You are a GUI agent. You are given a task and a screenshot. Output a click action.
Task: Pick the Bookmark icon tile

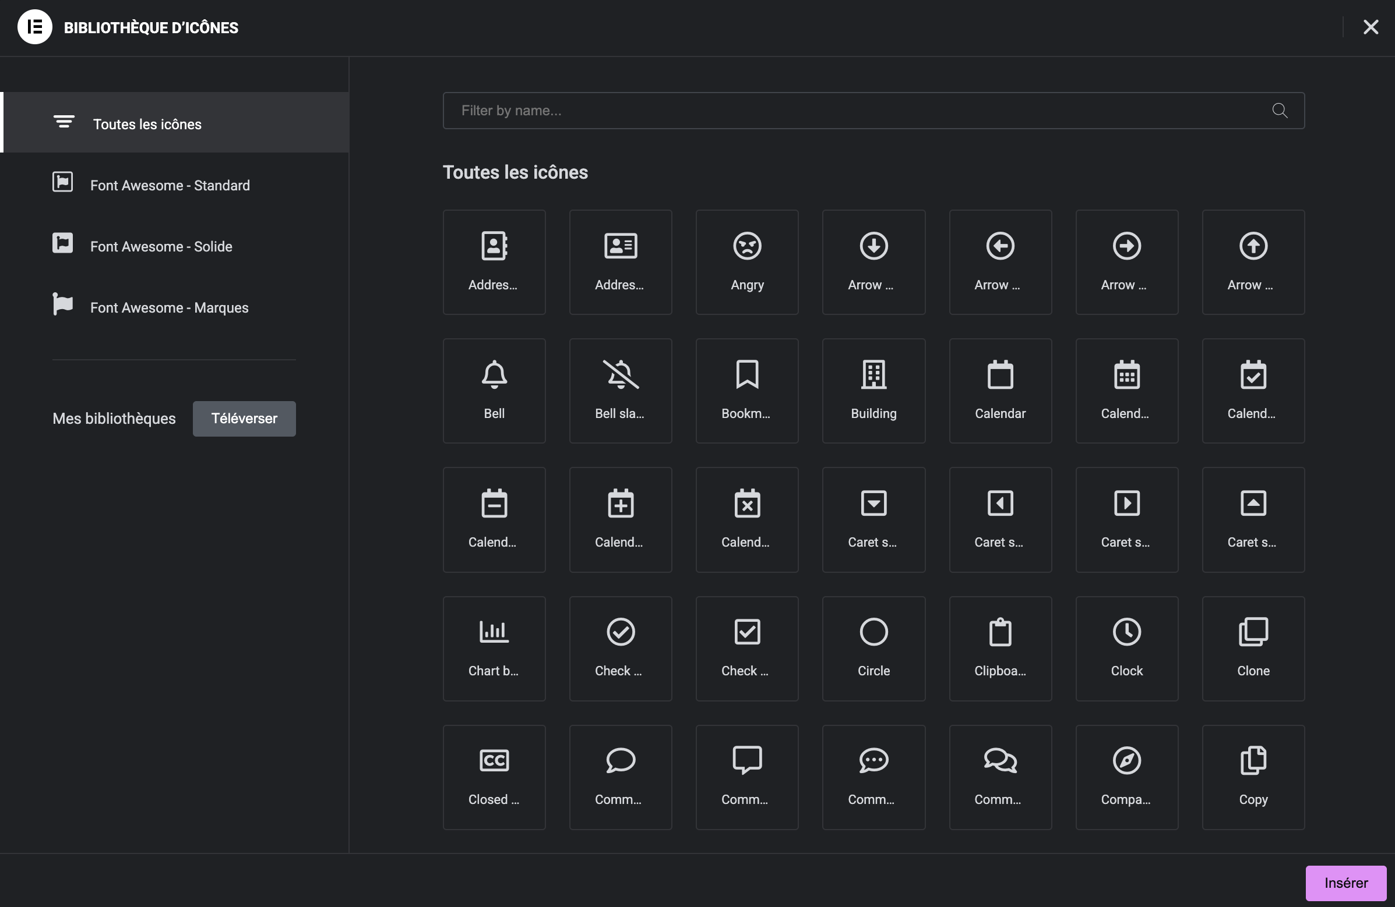coord(746,391)
